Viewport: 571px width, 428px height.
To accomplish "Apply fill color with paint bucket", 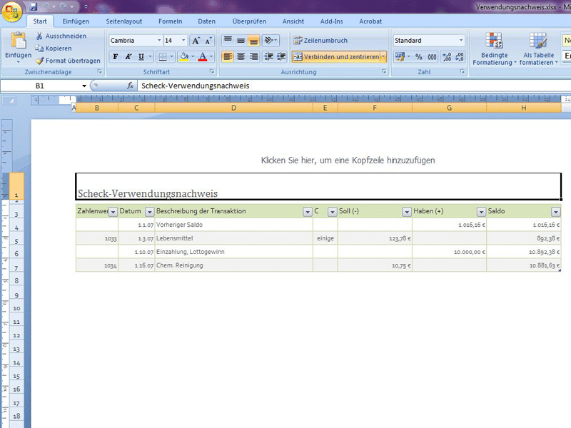I will 184,57.
